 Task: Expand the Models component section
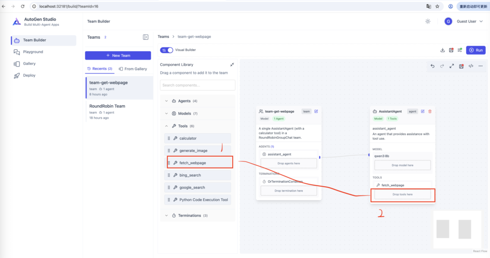point(198,113)
